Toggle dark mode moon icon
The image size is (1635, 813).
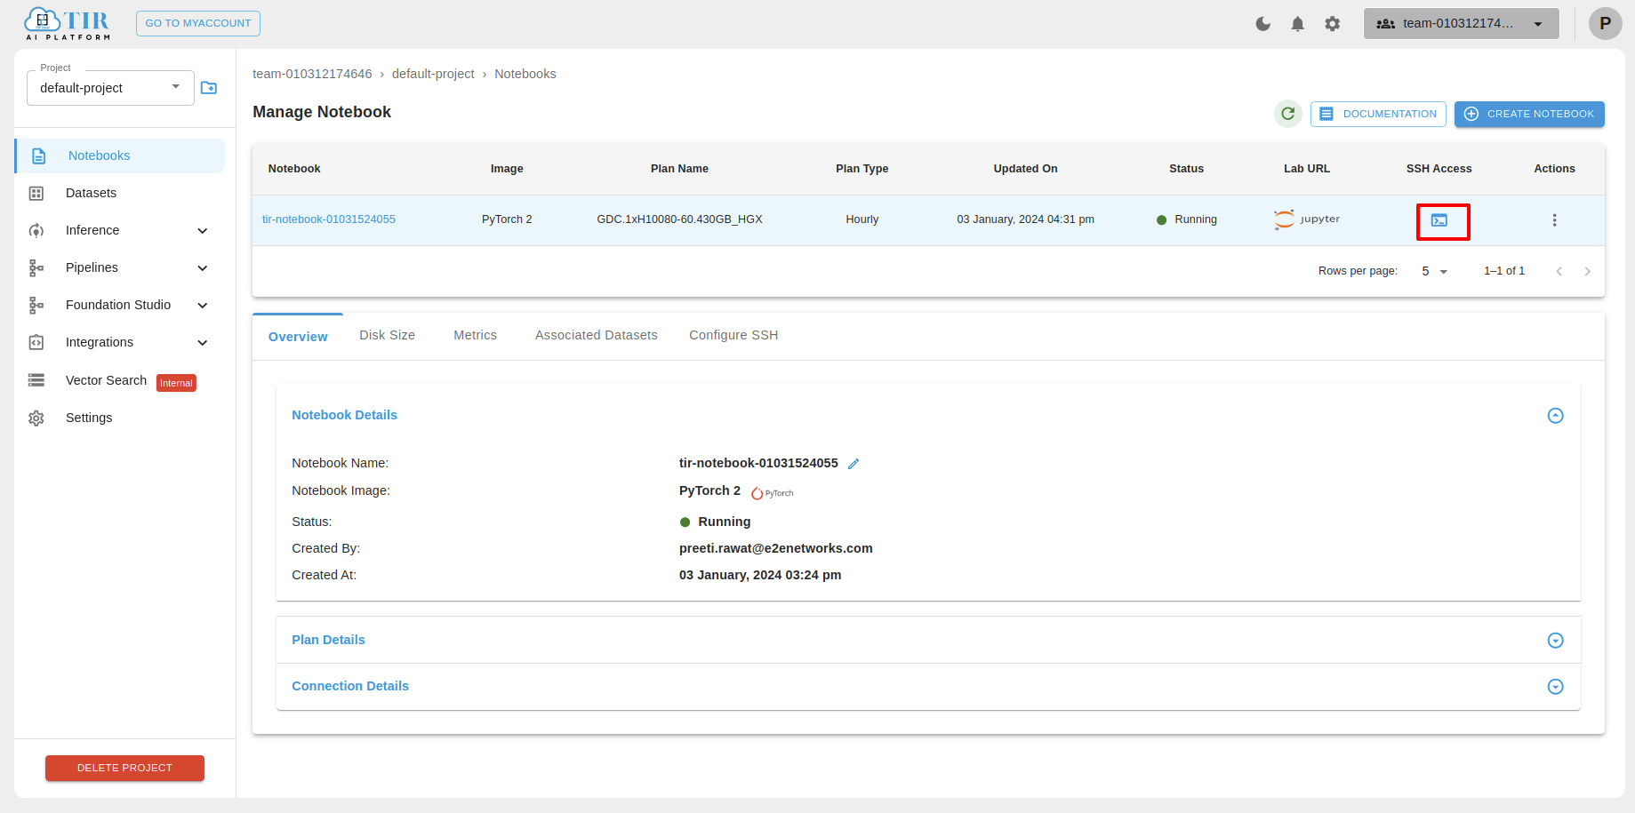[x=1262, y=24]
